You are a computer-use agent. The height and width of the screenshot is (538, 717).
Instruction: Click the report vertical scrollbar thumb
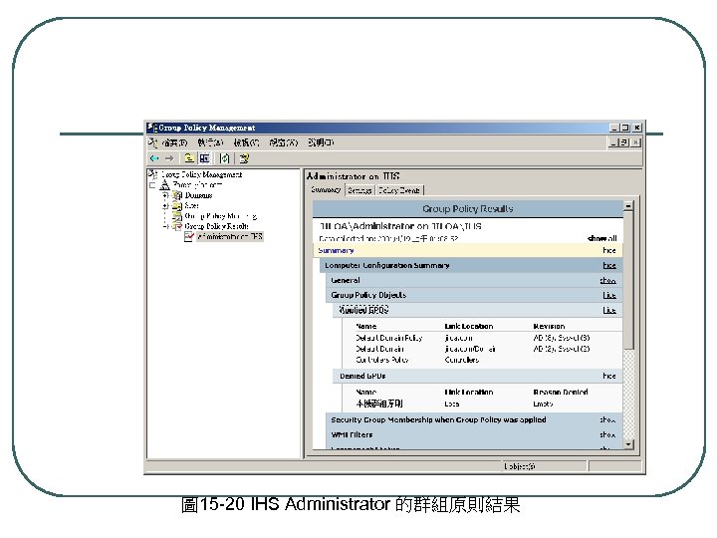628,280
